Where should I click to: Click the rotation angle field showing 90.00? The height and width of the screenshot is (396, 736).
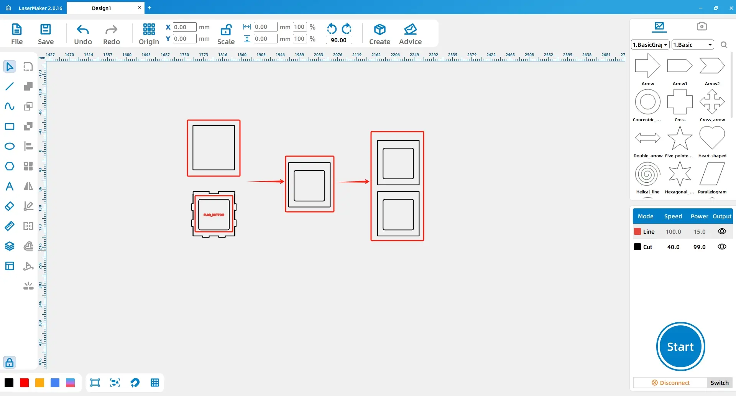click(x=339, y=40)
